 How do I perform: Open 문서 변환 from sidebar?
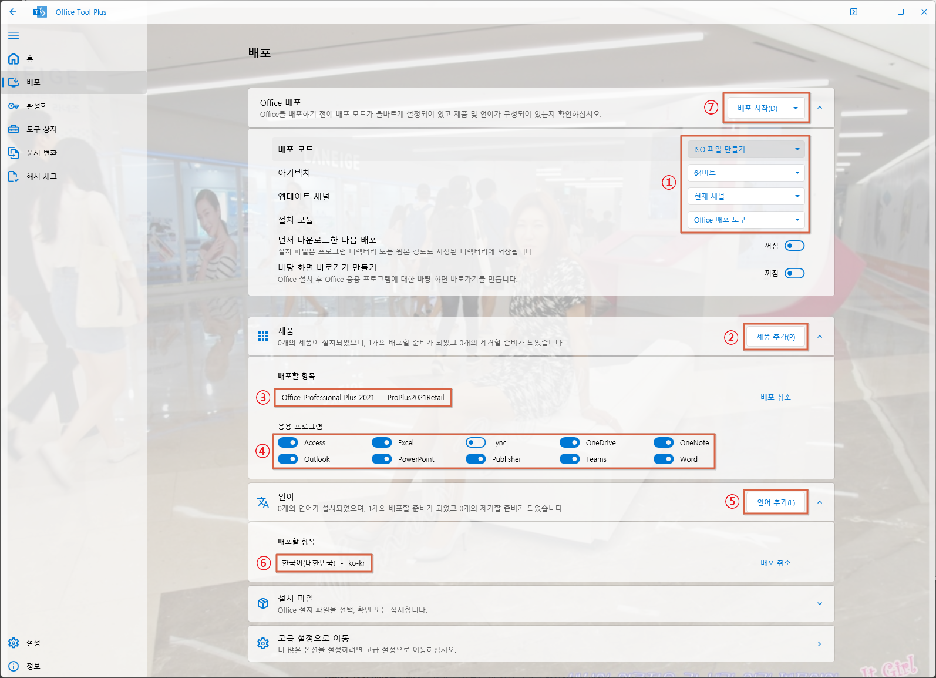pos(73,153)
